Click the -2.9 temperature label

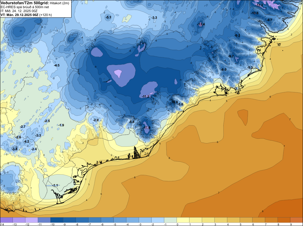[x=96, y=120]
